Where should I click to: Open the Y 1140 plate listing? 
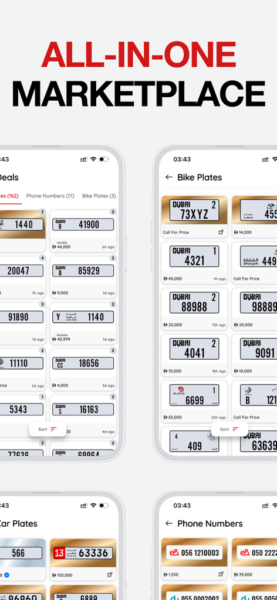pos(83,323)
